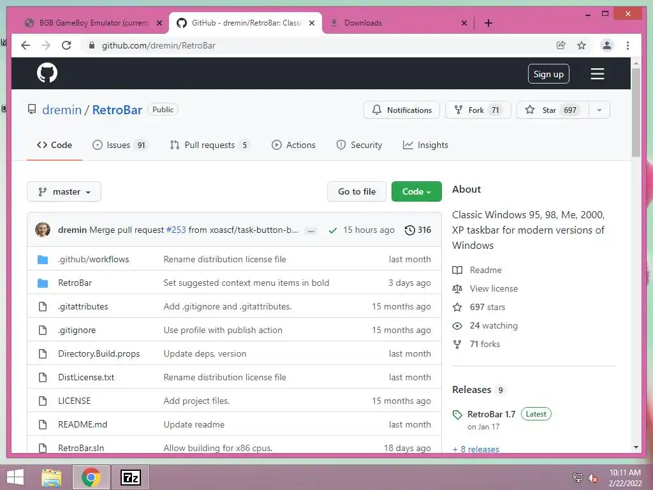653x490 pixels.
Task: Open the GitHub hamburger menu
Action: pyautogui.click(x=597, y=74)
